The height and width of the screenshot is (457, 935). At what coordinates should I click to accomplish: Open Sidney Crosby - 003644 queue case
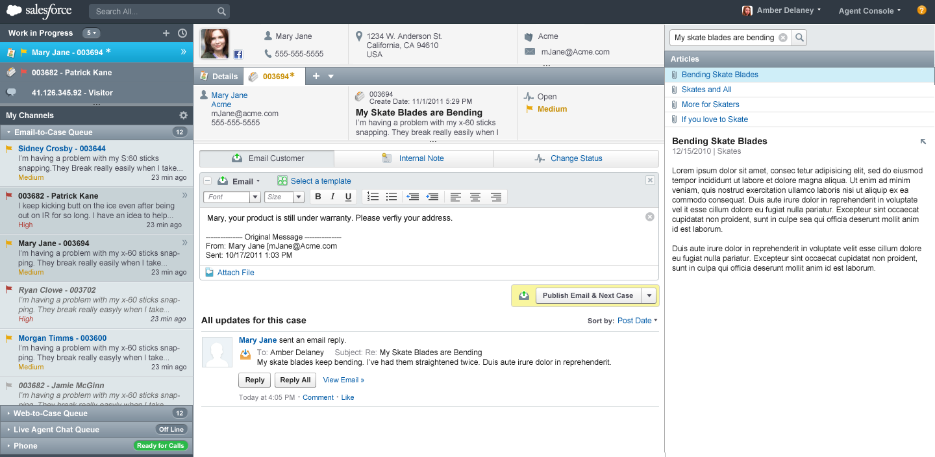click(96, 163)
